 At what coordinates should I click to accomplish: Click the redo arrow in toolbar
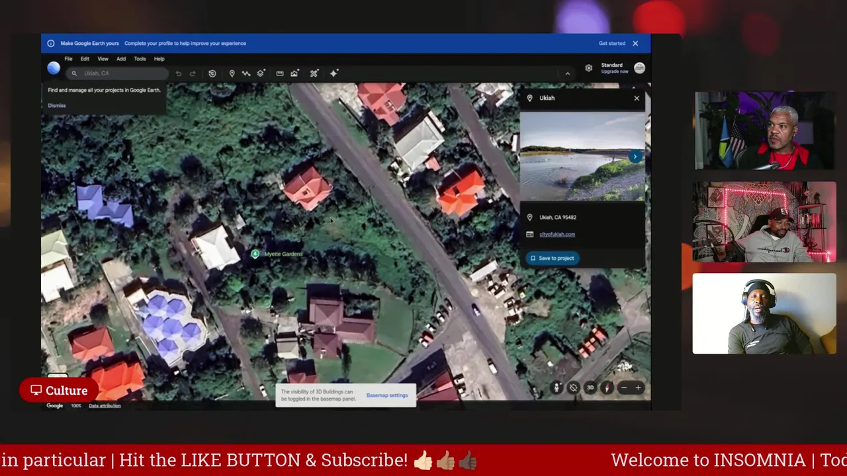(x=193, y=73)
